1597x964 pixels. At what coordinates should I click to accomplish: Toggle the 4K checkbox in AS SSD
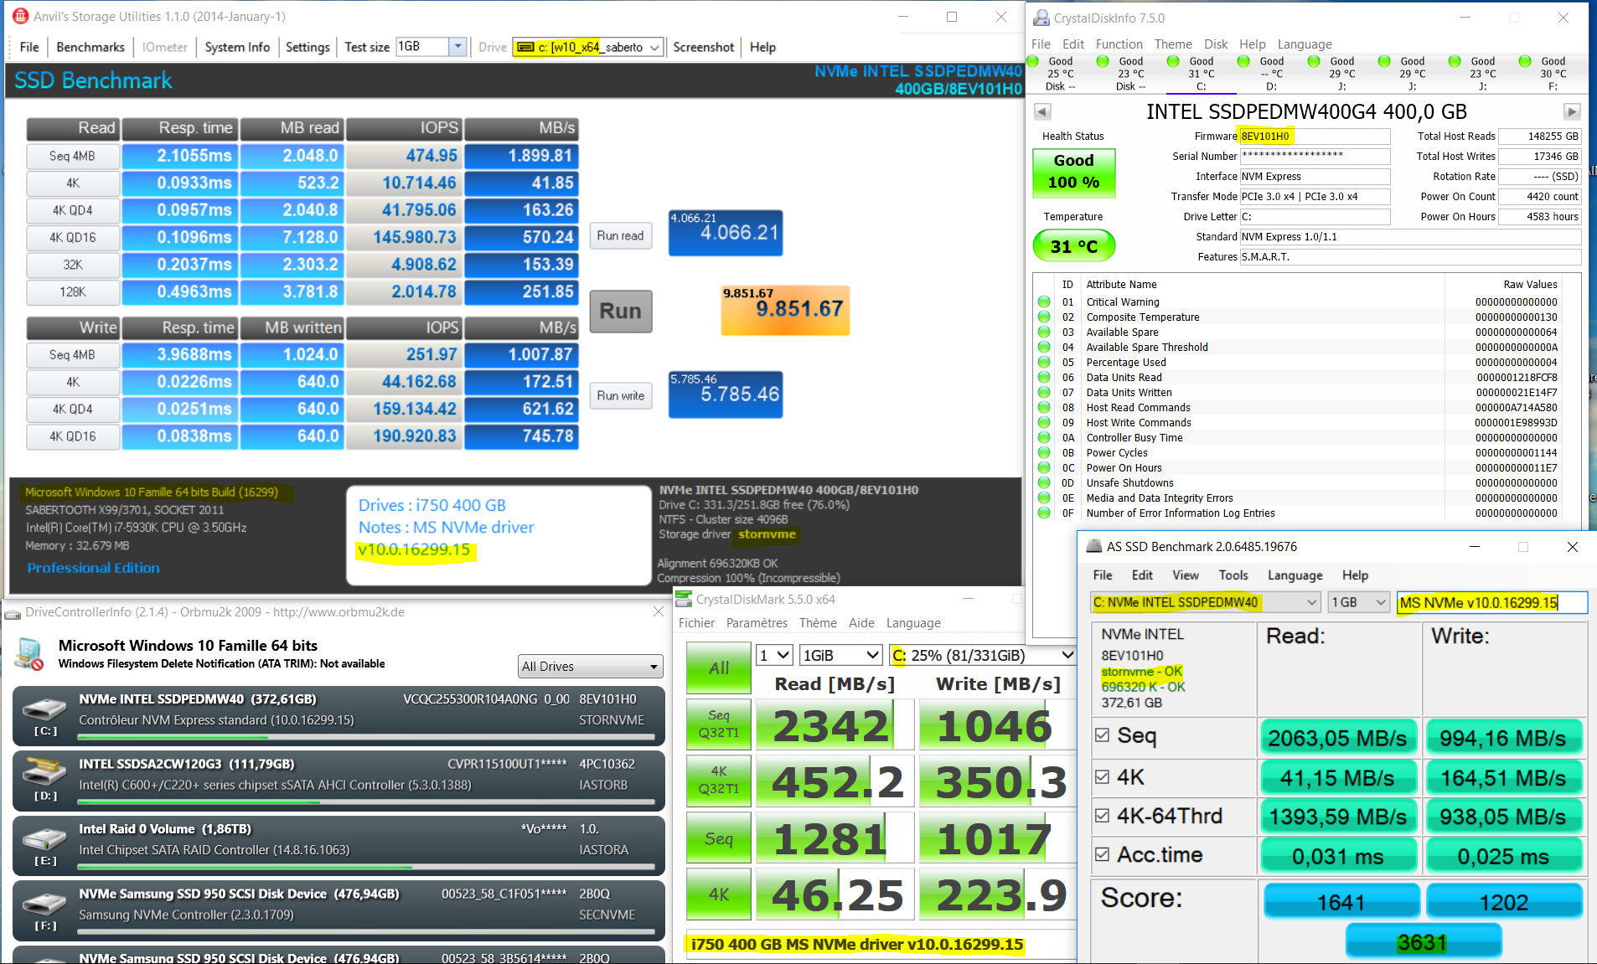(x=1103, y=776)
